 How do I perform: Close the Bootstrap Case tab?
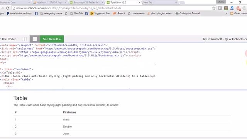click(29, 3)
